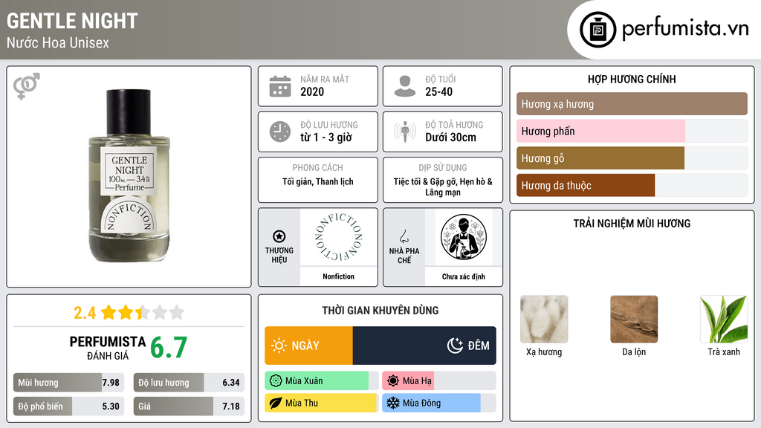Viewport: 761px width, 428px height.
Task: Click the sun icon for Mùa Hạ
Action: point(393,381)
